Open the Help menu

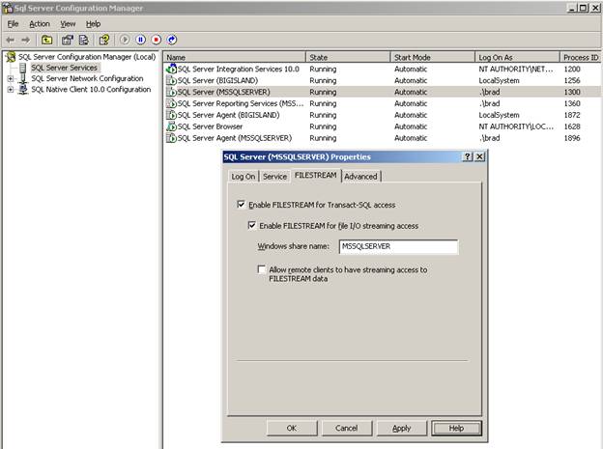[x=93, y=24]
